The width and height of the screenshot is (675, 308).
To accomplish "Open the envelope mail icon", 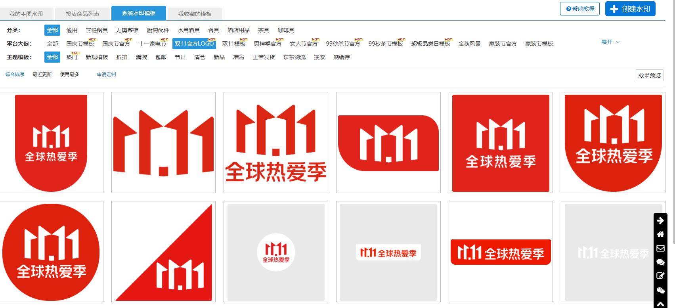I will 660,248.
